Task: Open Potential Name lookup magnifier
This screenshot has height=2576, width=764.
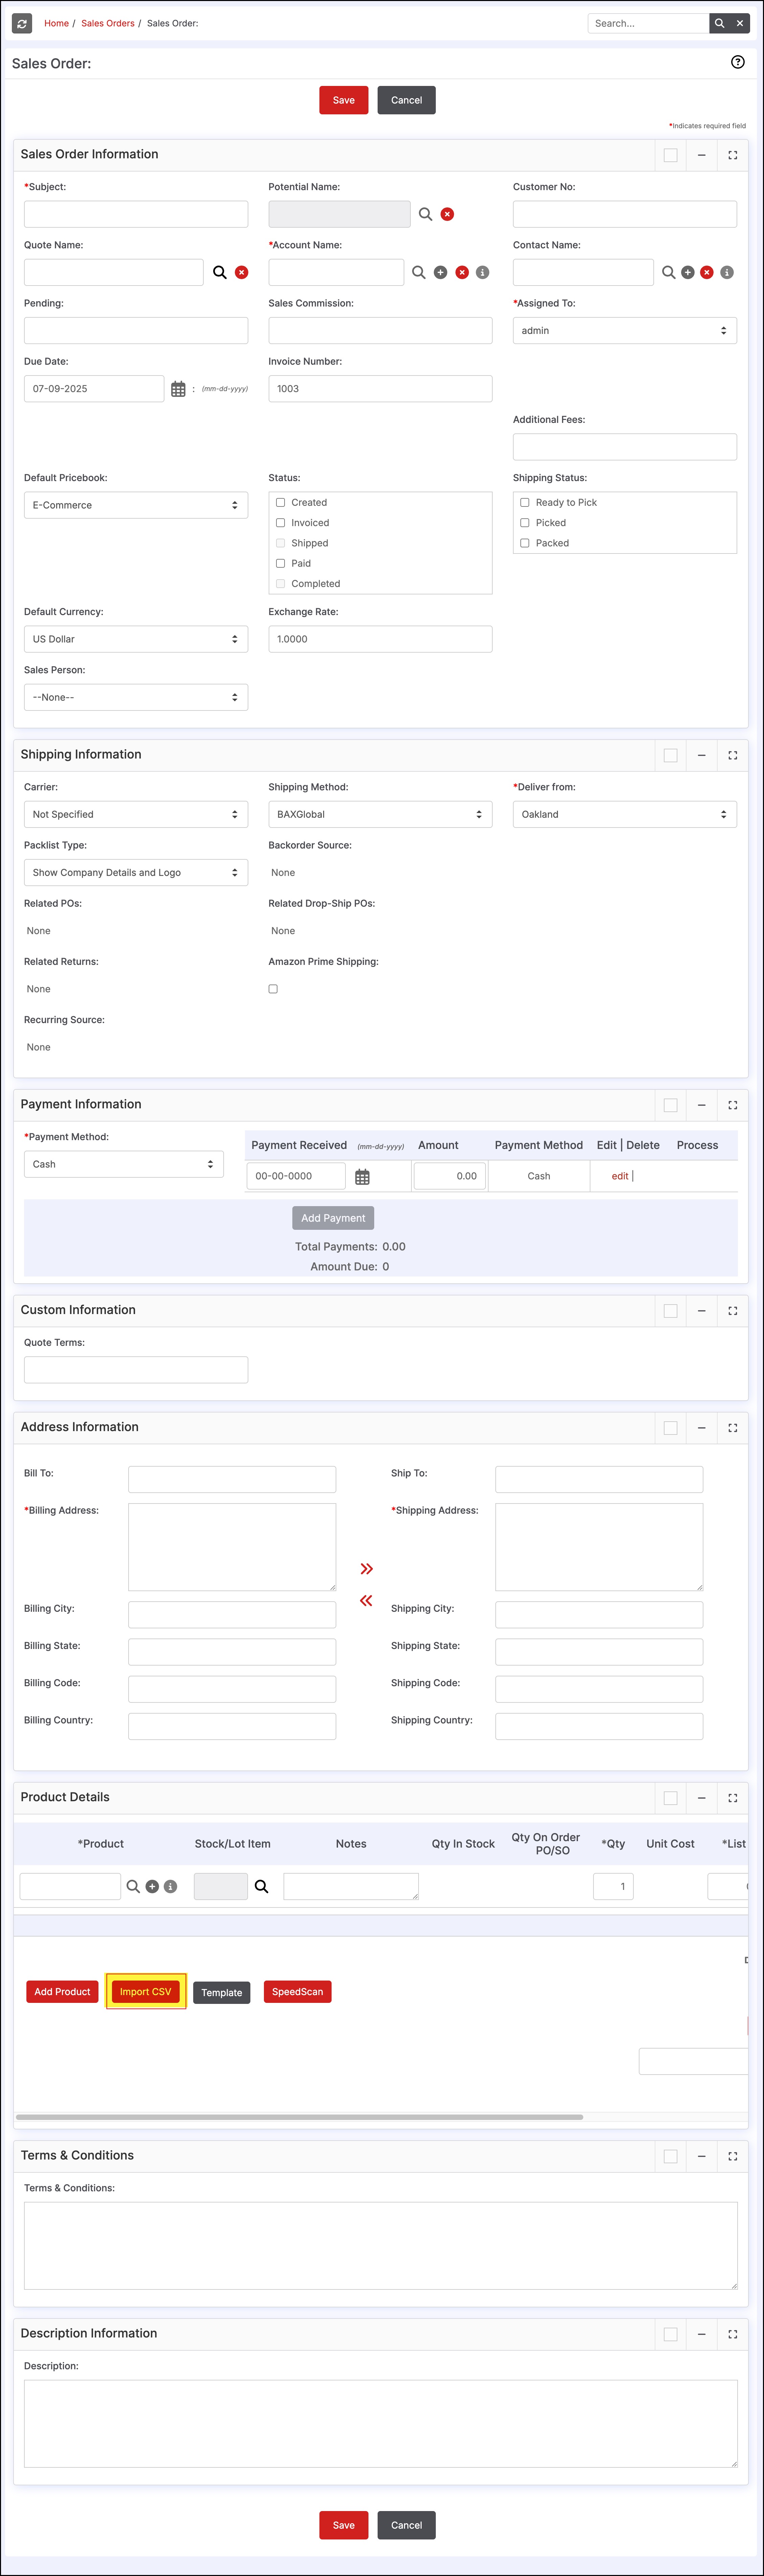Action: coord(425,214)
